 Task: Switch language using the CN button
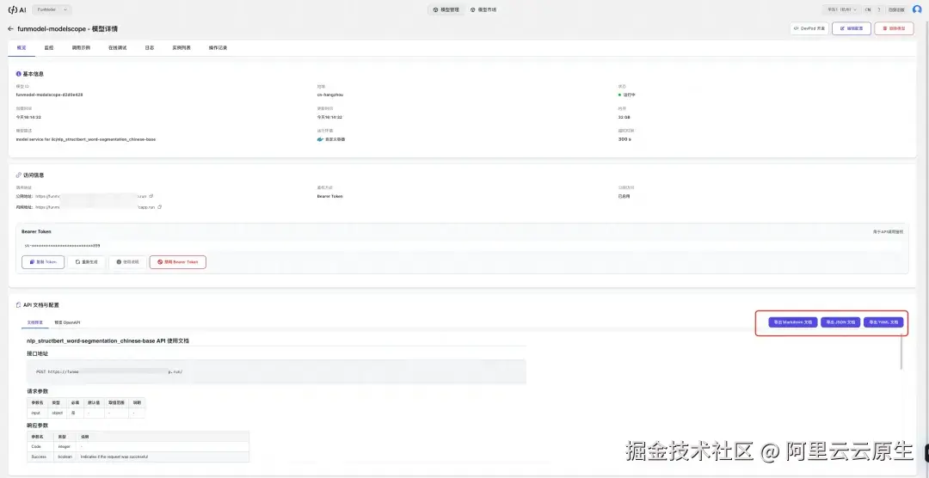tap(867, 9)
